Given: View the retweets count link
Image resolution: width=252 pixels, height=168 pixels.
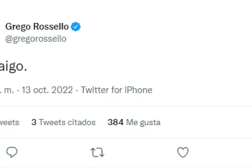Looking at the screenshot, I should 9,122.
